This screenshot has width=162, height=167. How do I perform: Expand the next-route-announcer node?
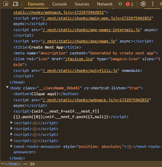(11, 146)
